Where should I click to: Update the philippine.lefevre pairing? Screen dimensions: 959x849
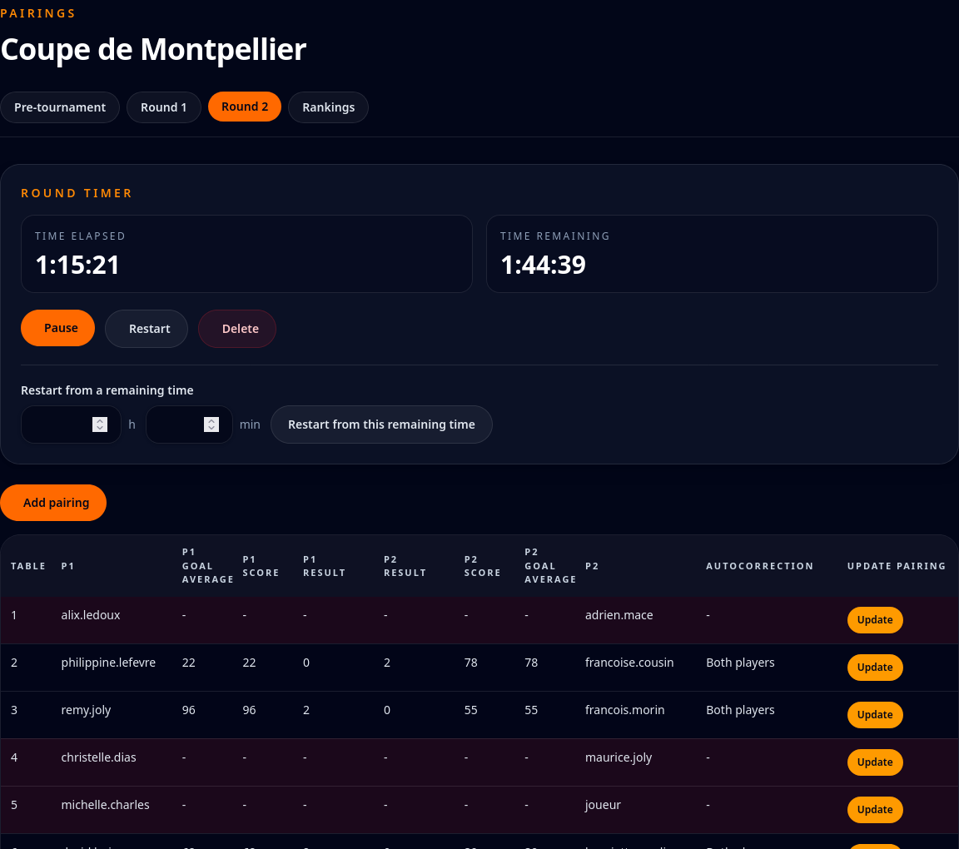(x=875, y=668)
